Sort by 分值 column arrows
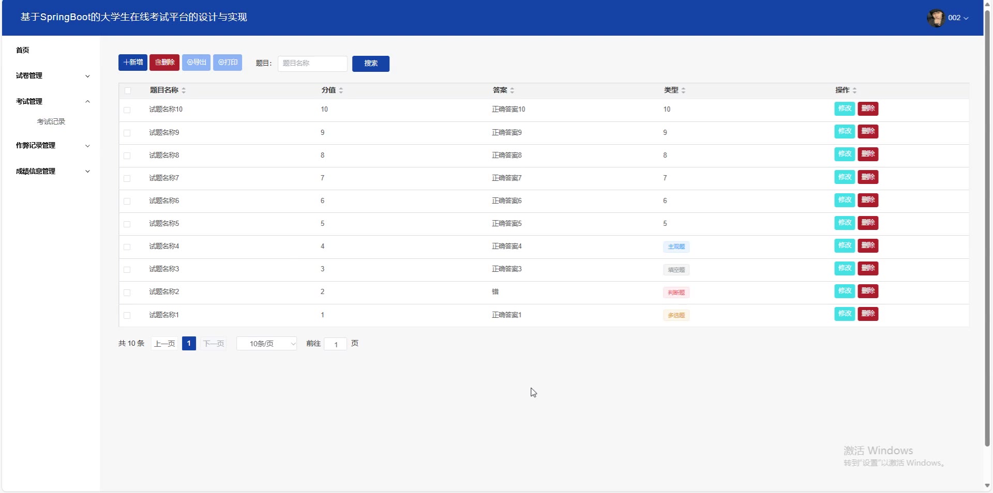Viewport: 993px width, 493px height. tap(341, 90)
